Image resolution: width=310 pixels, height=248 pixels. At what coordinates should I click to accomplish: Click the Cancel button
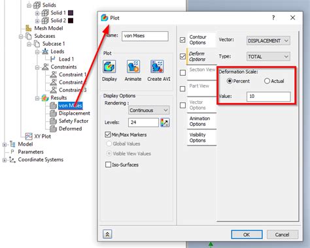pyautogui.click(x=283, y=234)
